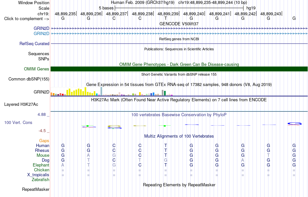Click the hg19 label beside the scale bar
Screen dimensions: 308x197
[251, 8]
